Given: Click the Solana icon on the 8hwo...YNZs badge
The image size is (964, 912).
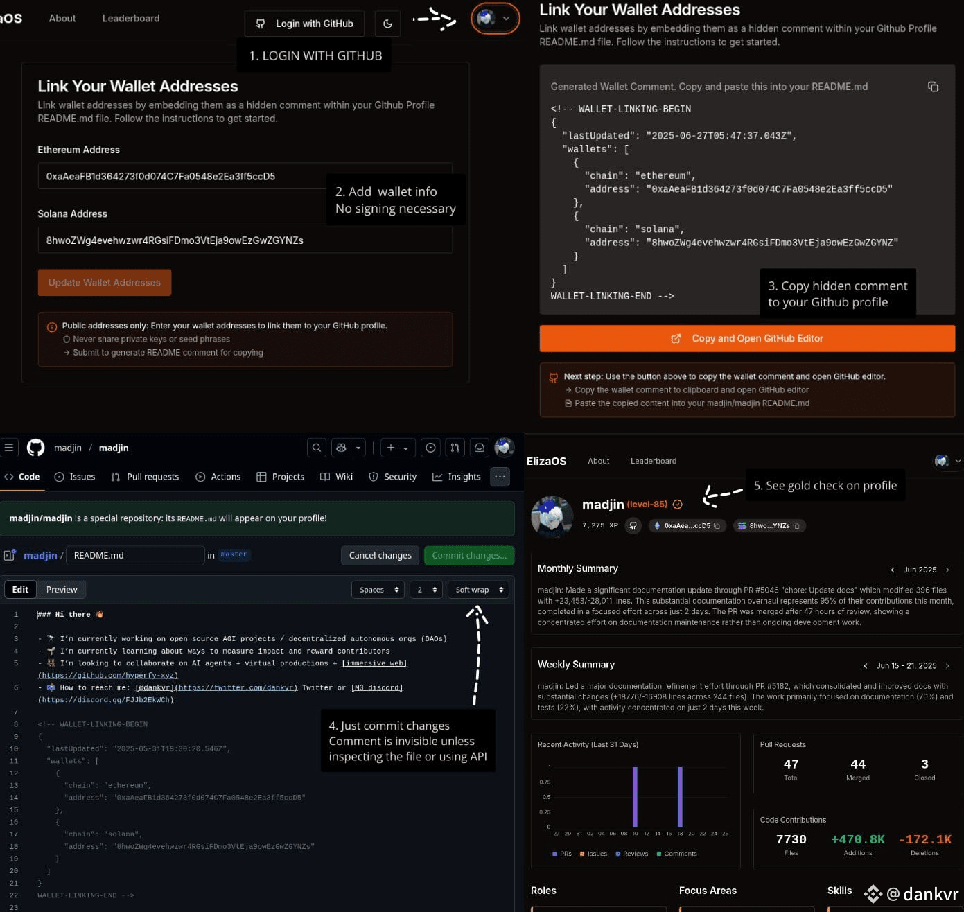Looking at the screenshot, I should [x=742, y=526].
